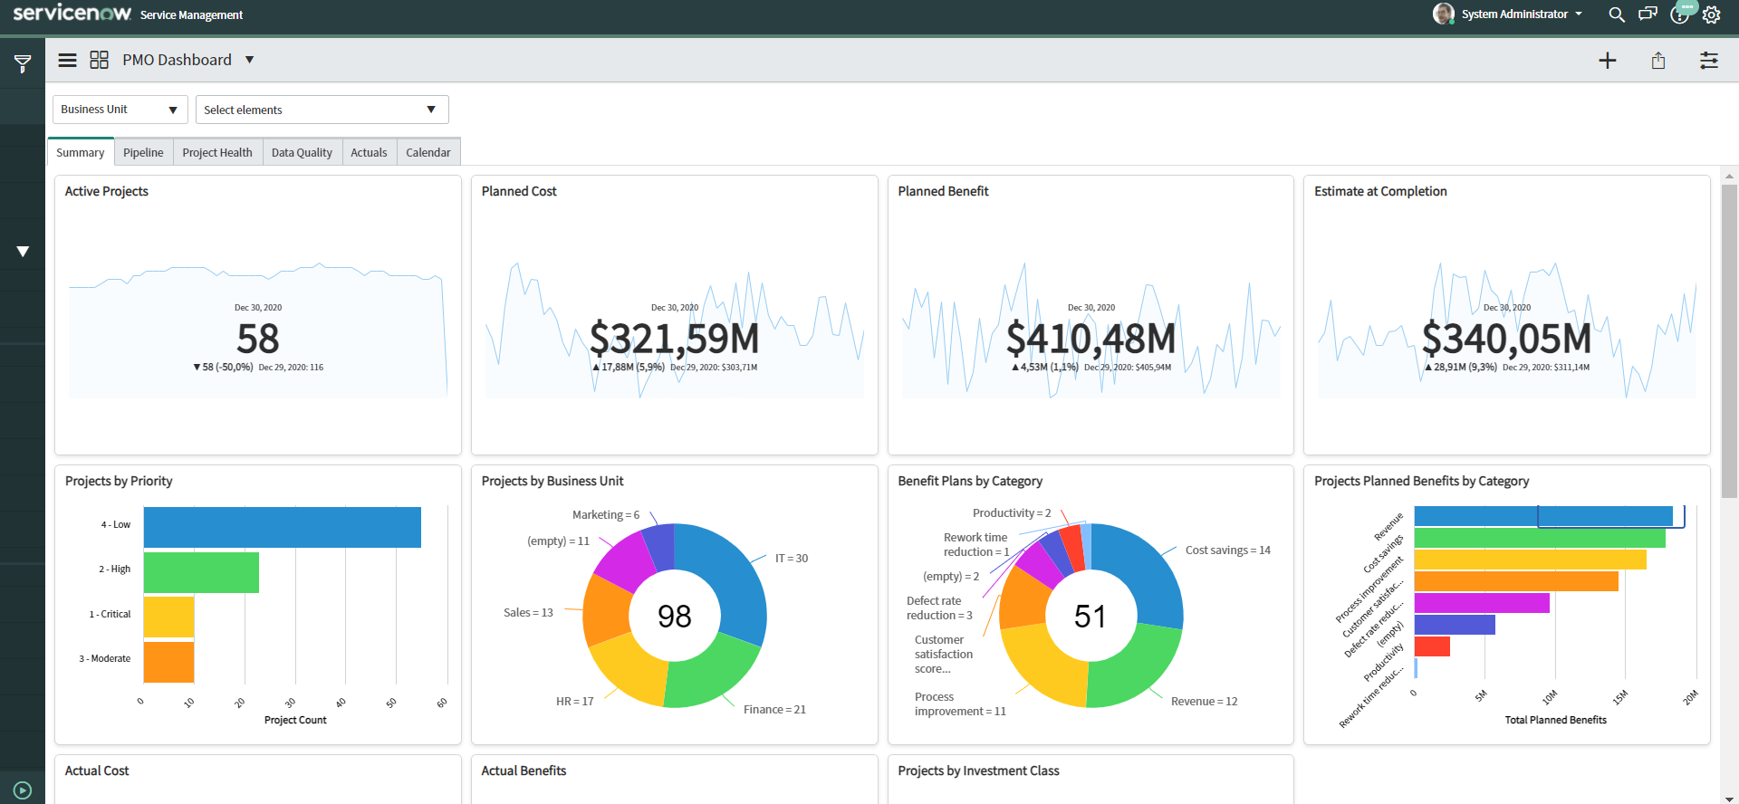Open the Actual Cost widget title

click(97, 770)
